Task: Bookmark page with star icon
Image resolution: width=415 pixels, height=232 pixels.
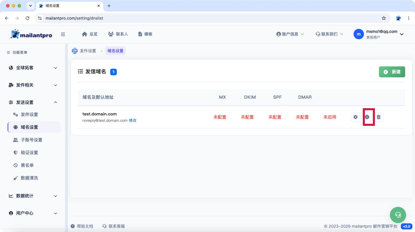Action: click(384, 18)
